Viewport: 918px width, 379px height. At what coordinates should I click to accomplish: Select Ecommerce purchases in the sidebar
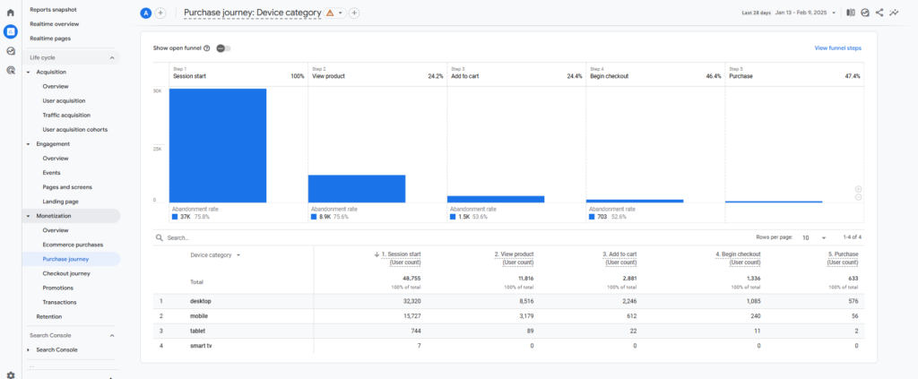[x=73, y=245]
